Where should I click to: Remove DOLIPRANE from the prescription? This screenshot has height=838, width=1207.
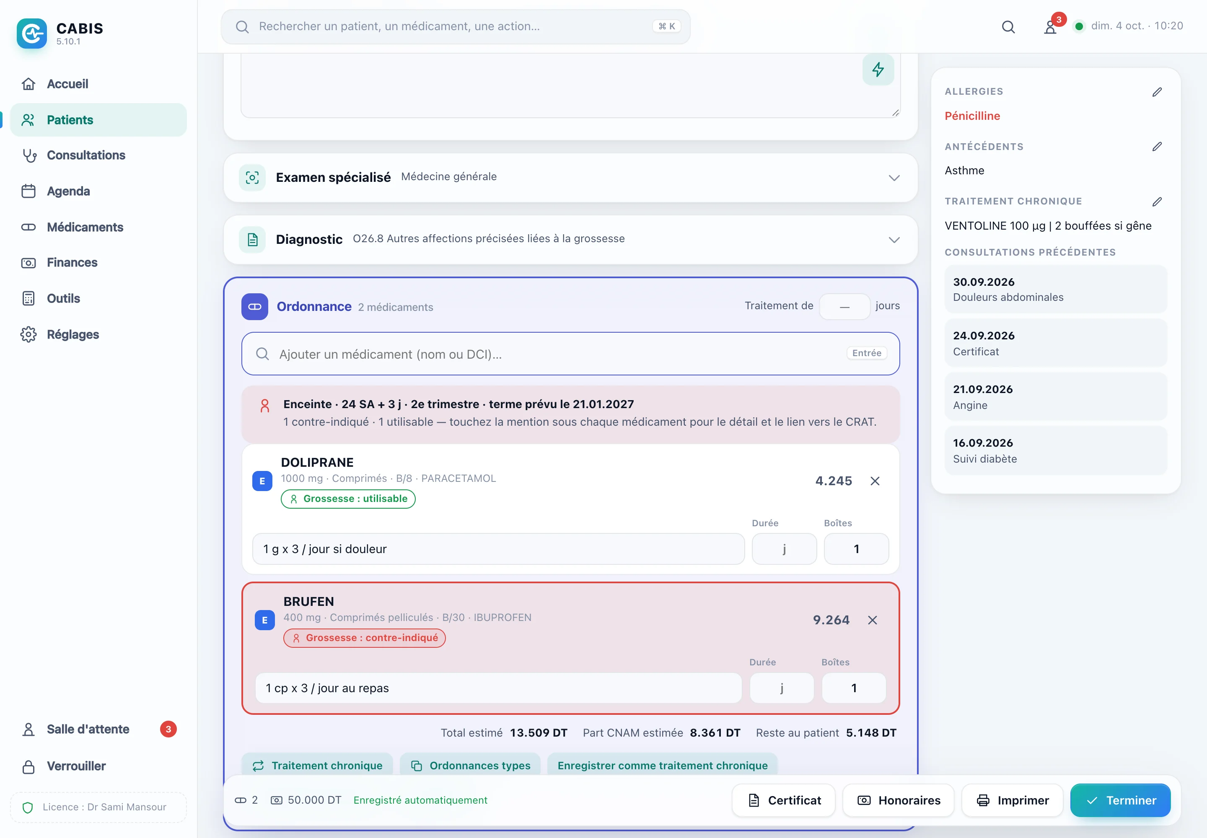(875, 481)
